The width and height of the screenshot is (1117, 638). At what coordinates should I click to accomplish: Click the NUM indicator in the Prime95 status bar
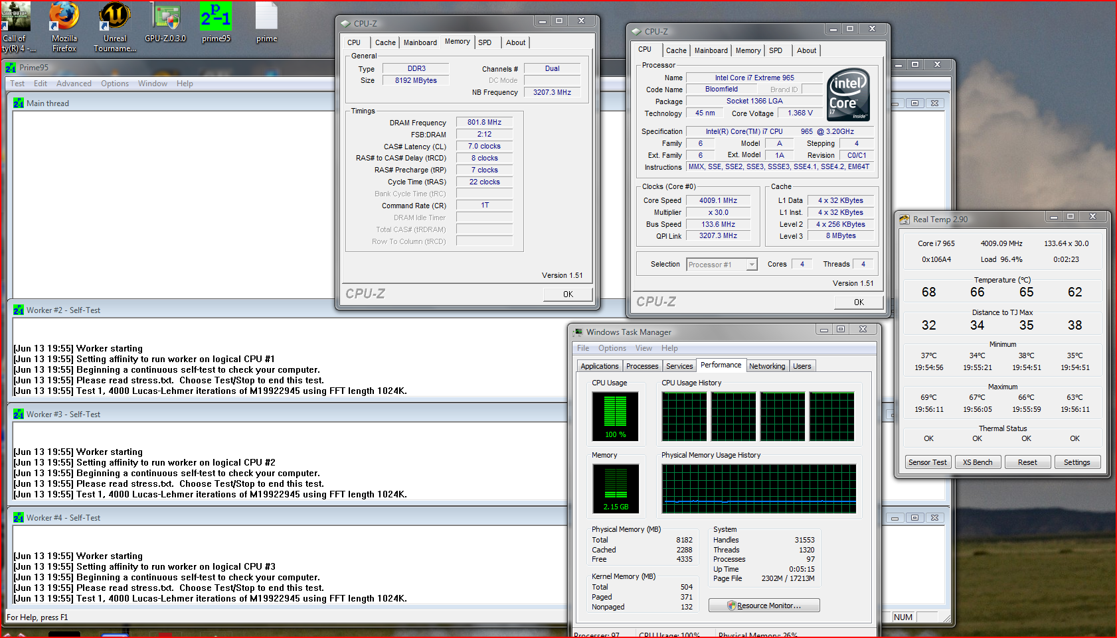tap(903, 617)
